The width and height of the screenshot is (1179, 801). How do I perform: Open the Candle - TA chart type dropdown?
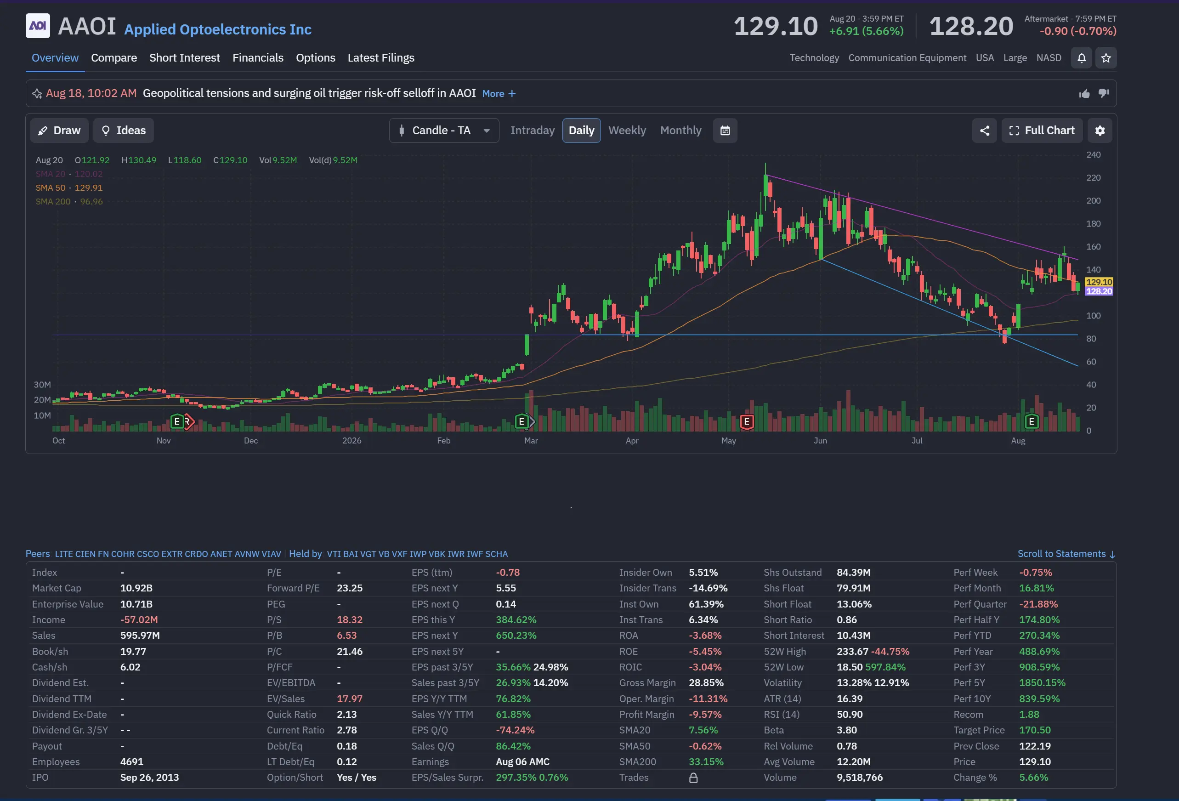(x=444, y=131)
